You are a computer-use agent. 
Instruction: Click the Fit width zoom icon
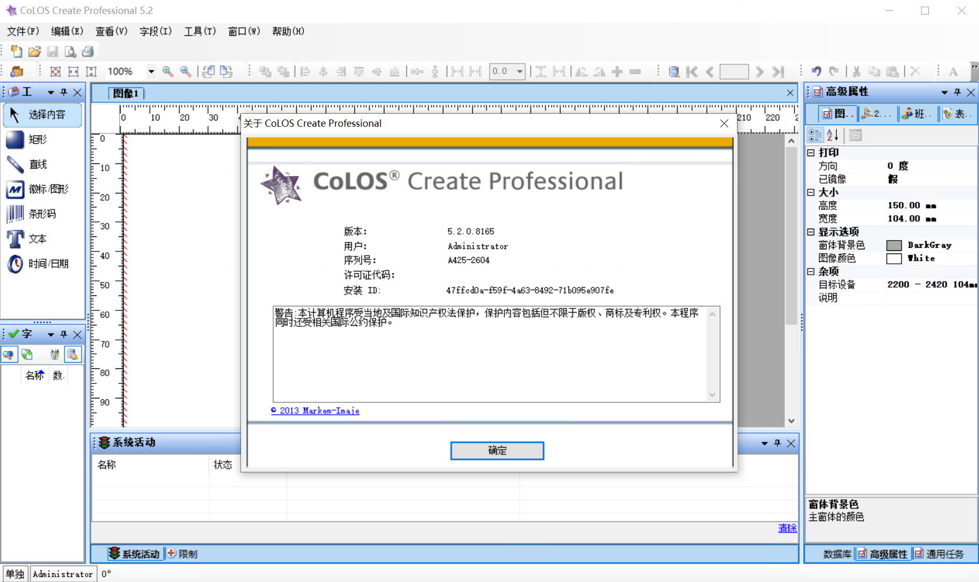click(73, 71)
